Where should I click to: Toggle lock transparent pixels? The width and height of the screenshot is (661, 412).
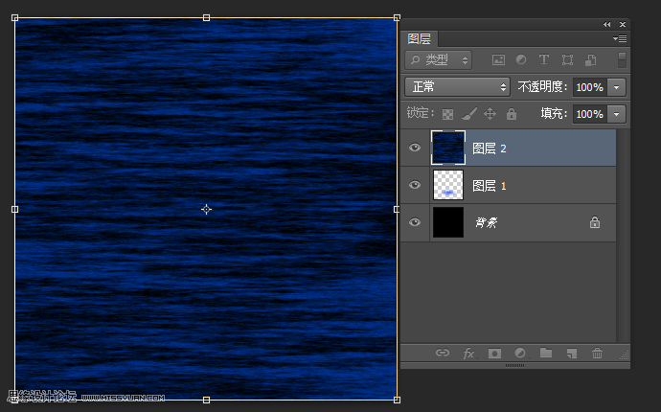point(447,114)
